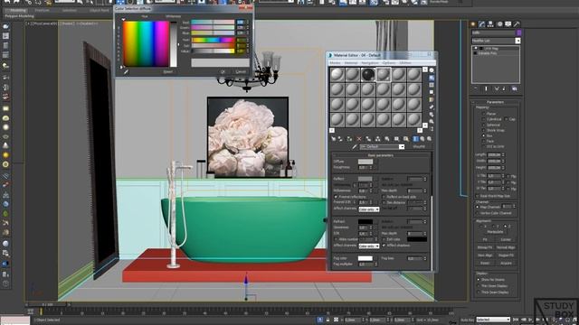
Task: Adjust the Red slider in Color Selector
Action: pyautogui.click(x=213, y=22)
